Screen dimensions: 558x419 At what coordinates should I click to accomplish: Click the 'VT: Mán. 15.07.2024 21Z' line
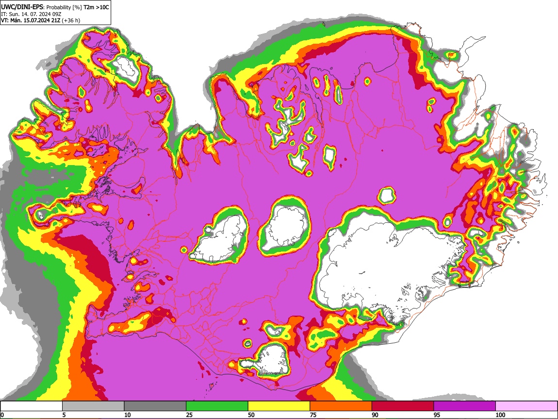pyautogui.click(x=31, y=20)
